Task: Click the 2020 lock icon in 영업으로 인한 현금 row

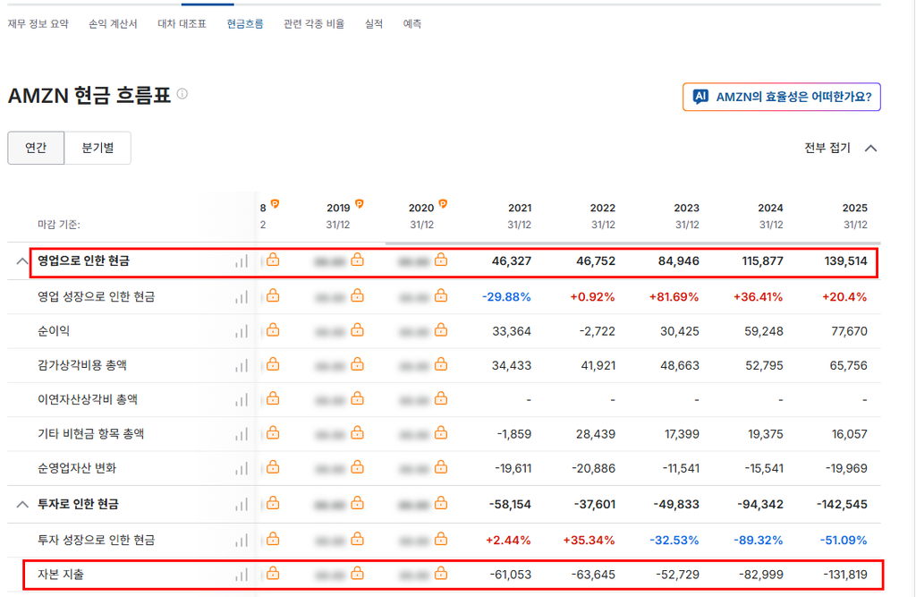Action: click(x=441, y=260)
